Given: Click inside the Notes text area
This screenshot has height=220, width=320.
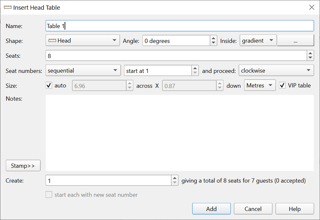Looking at the screenshot, I should 180,132.
